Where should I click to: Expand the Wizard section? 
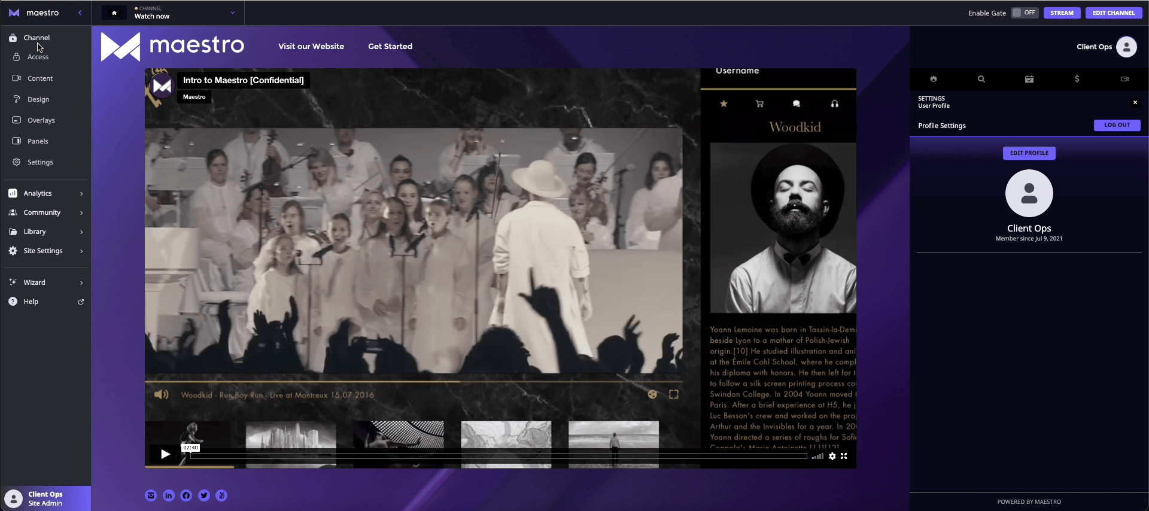click(x=45, y=282)
